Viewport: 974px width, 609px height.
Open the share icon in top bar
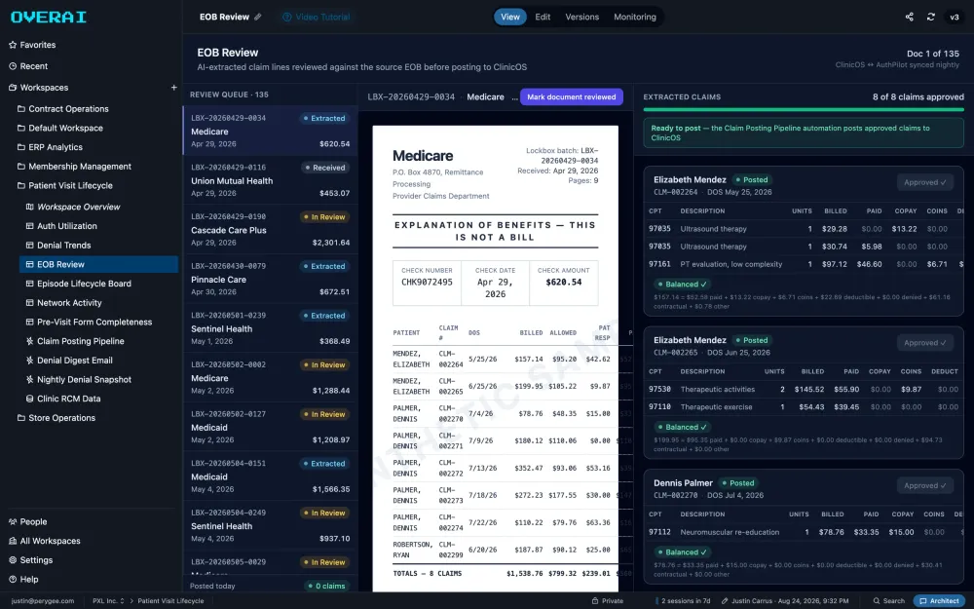tap(909, 17)
